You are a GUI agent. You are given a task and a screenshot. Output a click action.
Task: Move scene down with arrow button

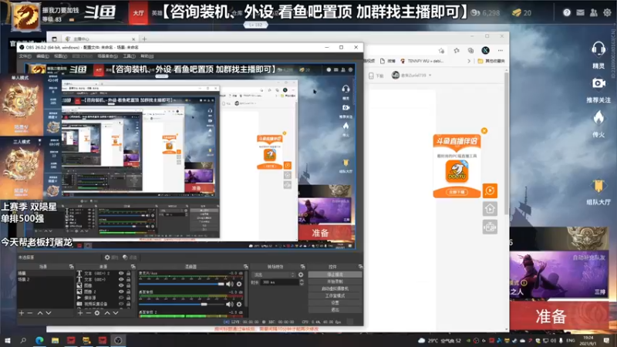[49, 313]
